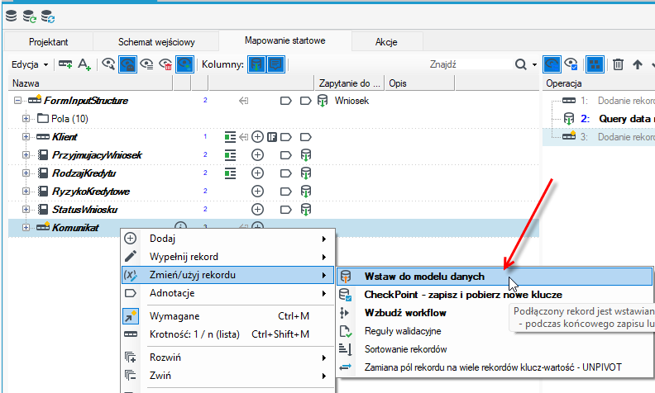Click the list icon in RodzajKredytu row
The height and width of the screenshot is (393, 655).
click(230, 173)
